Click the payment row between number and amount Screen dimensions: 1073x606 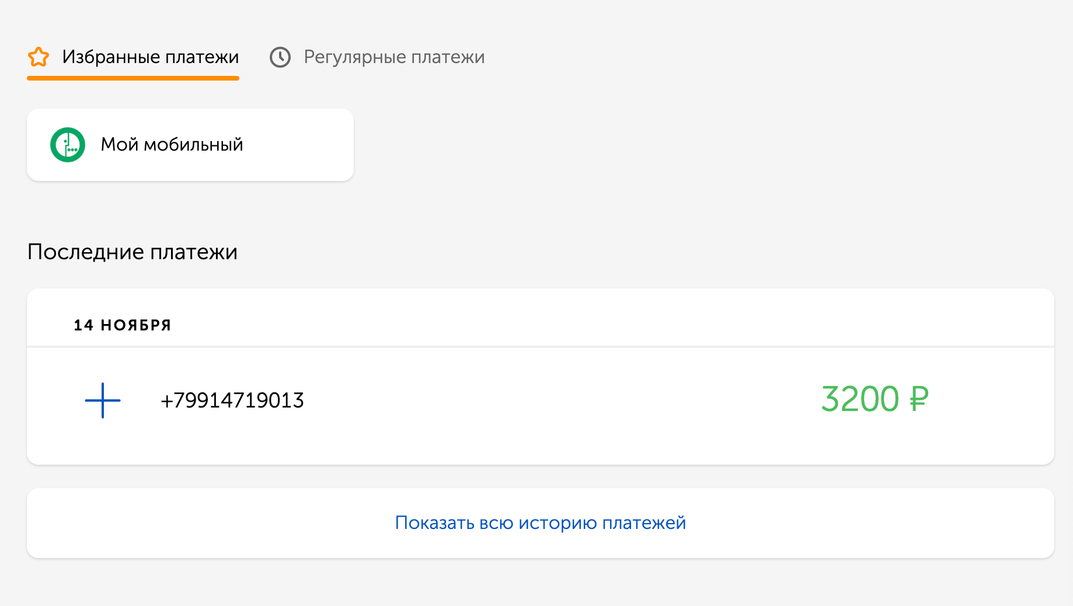pos(555,400)
